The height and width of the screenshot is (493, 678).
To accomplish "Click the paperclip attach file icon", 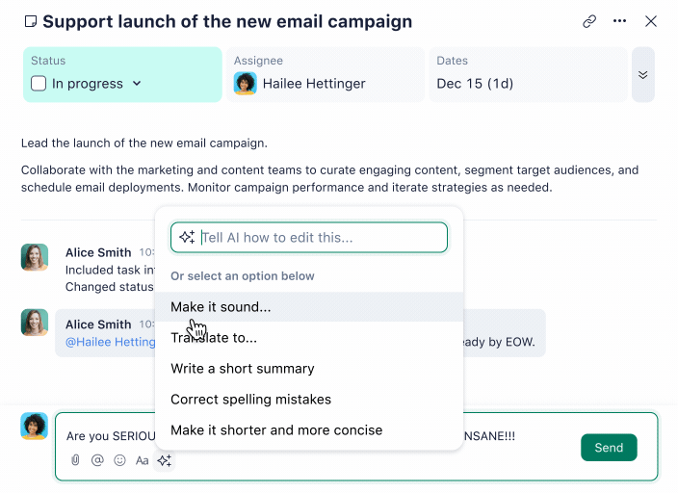I will [x=74, y=460].
